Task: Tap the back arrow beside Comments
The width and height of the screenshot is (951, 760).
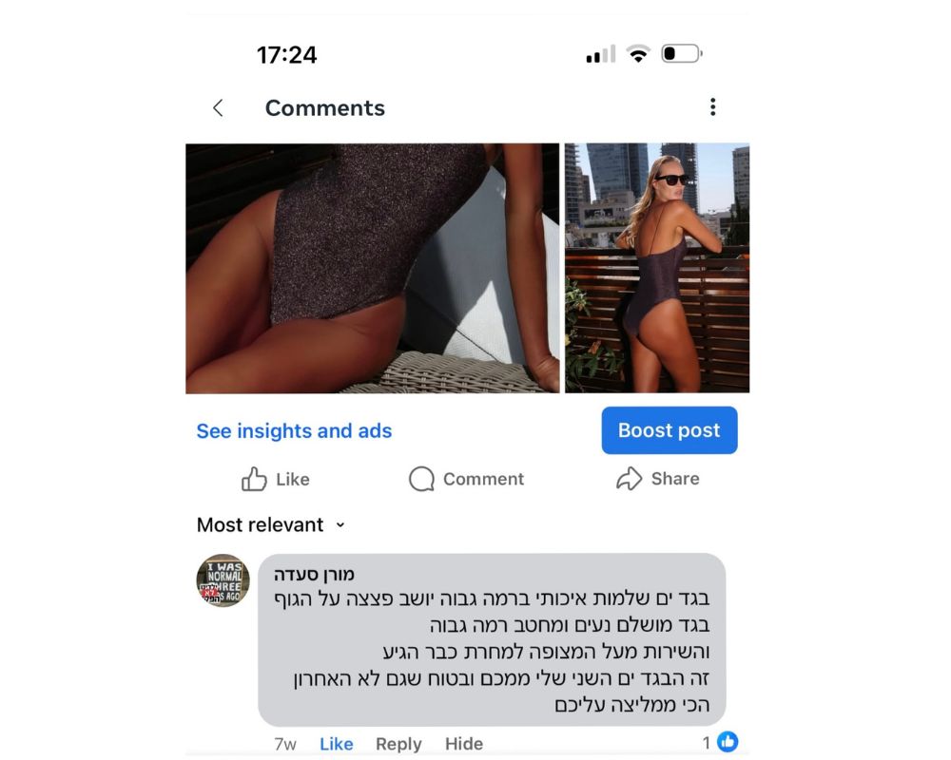Action: pyautogui.click(x=219, y=108)
